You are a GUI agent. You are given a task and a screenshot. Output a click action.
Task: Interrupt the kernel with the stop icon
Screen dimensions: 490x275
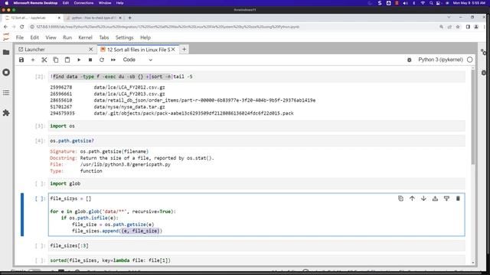[x=90, y=60]
